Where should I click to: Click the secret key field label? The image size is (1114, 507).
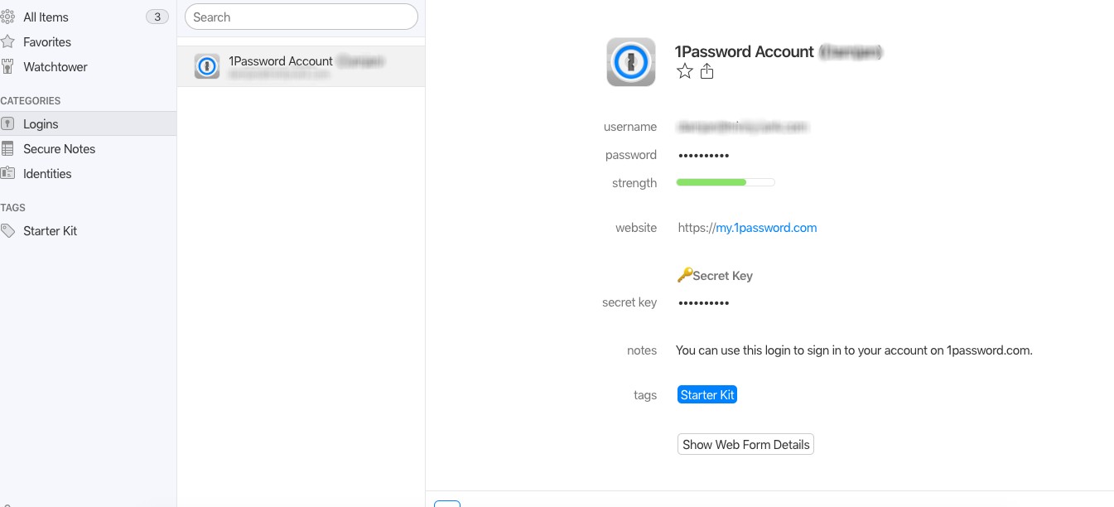[629, 302]
